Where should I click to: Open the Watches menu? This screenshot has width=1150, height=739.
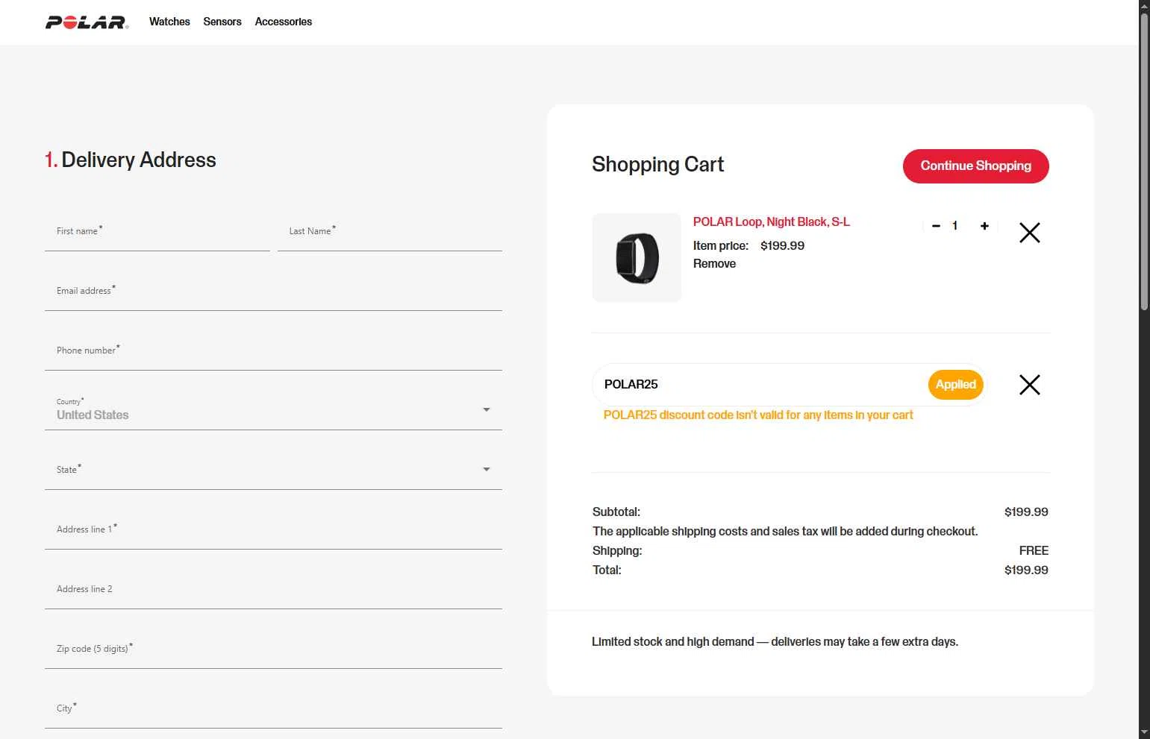(x=169, y=22)
